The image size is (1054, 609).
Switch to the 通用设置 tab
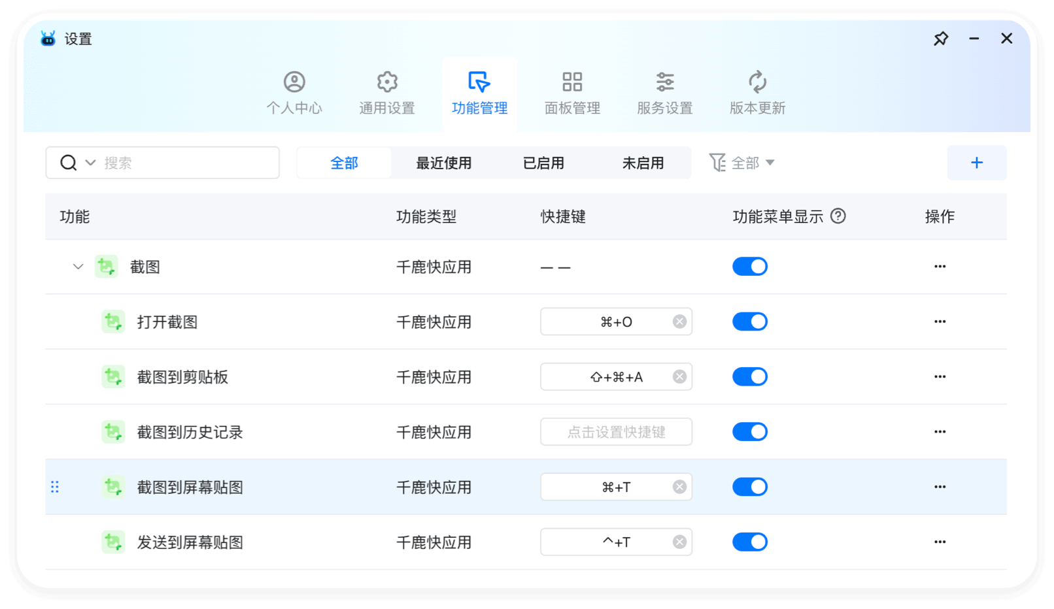pos(387,93)
